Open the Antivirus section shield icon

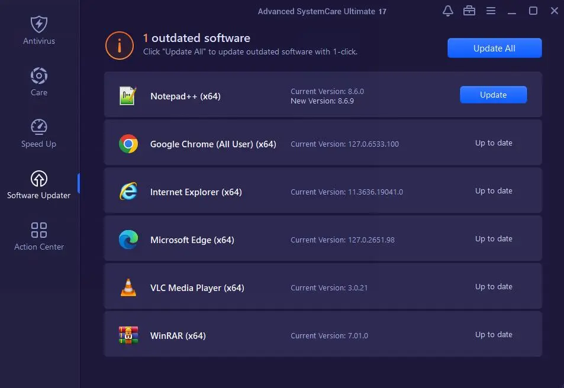(x=38, y=25)
